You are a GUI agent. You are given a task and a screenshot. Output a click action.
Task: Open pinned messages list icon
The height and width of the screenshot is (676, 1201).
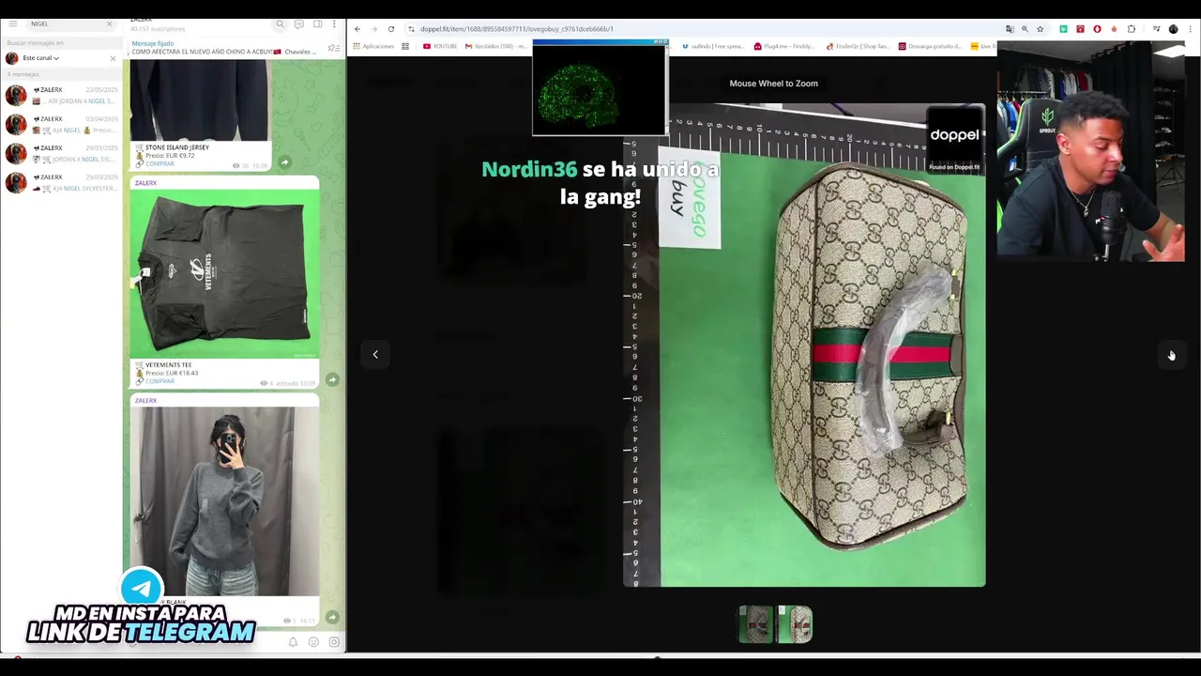coord(333,48)
